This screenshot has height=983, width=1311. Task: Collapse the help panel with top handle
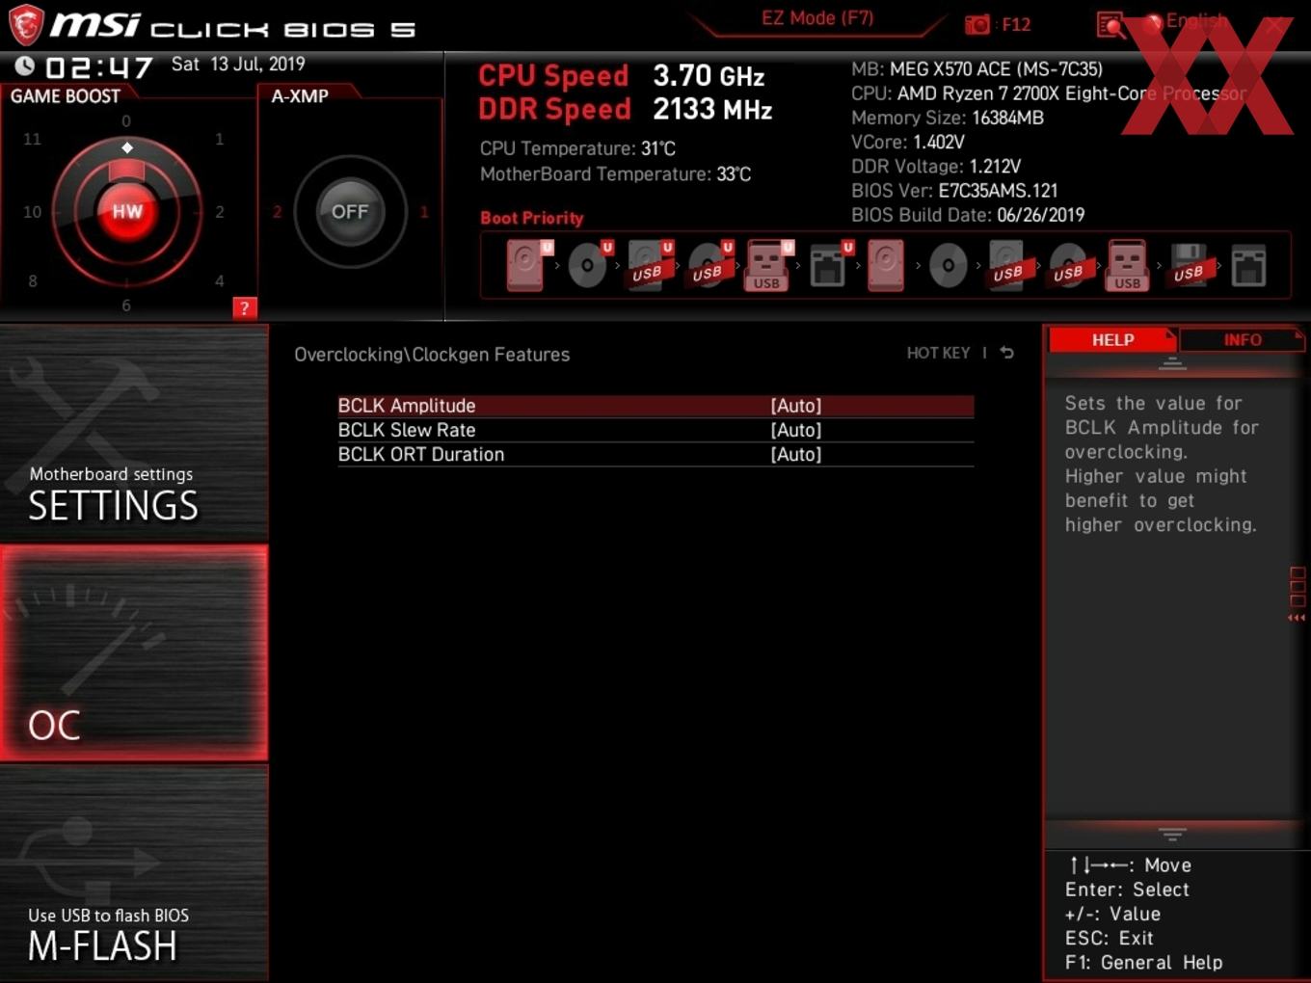pos(1172,364)
